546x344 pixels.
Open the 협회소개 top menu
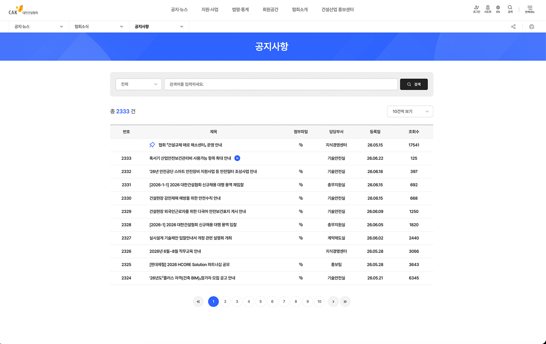[x=300, y=10]
